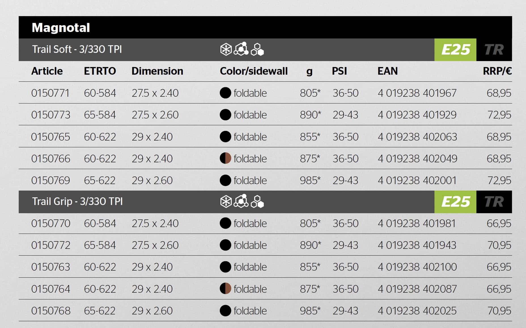
Task: Click the Trail Soft - 3/330 TPI section header
Action: (x=77, y=49)
